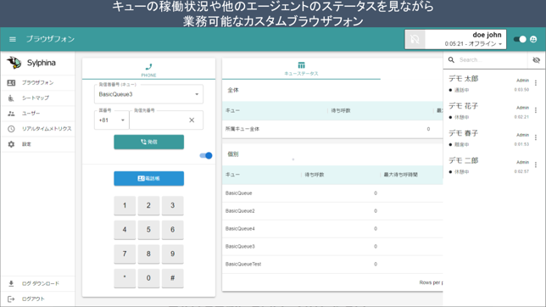The width and height of the screenshot is (546, 307).
Task: Click the ブラウザフォン header title
Action: (51, 39)
